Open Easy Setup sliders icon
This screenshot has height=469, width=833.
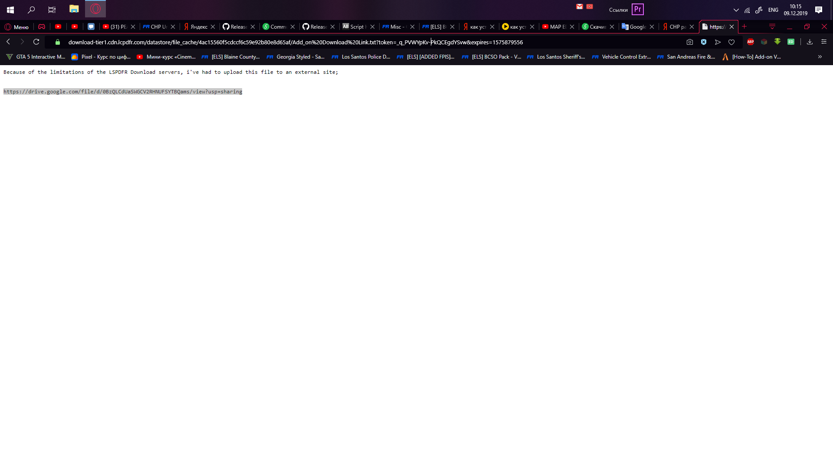(x=824, y=42)
